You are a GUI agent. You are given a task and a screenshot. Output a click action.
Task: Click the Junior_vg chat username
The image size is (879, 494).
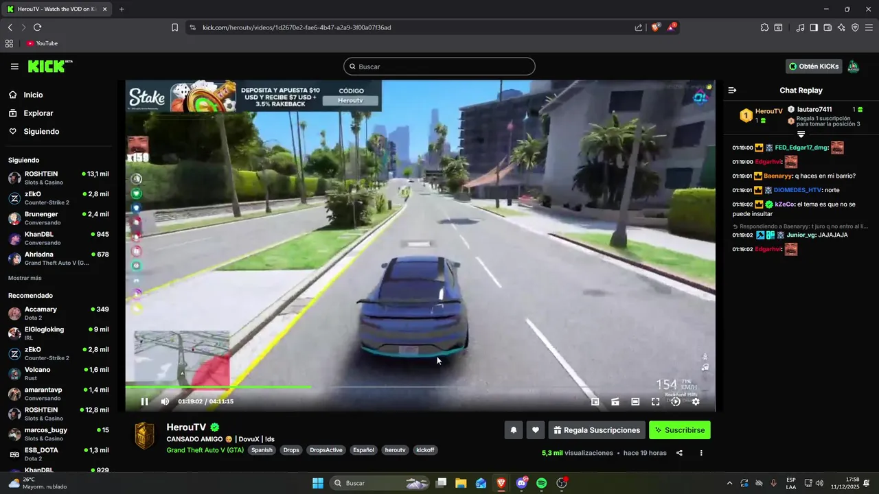(801, 235)
